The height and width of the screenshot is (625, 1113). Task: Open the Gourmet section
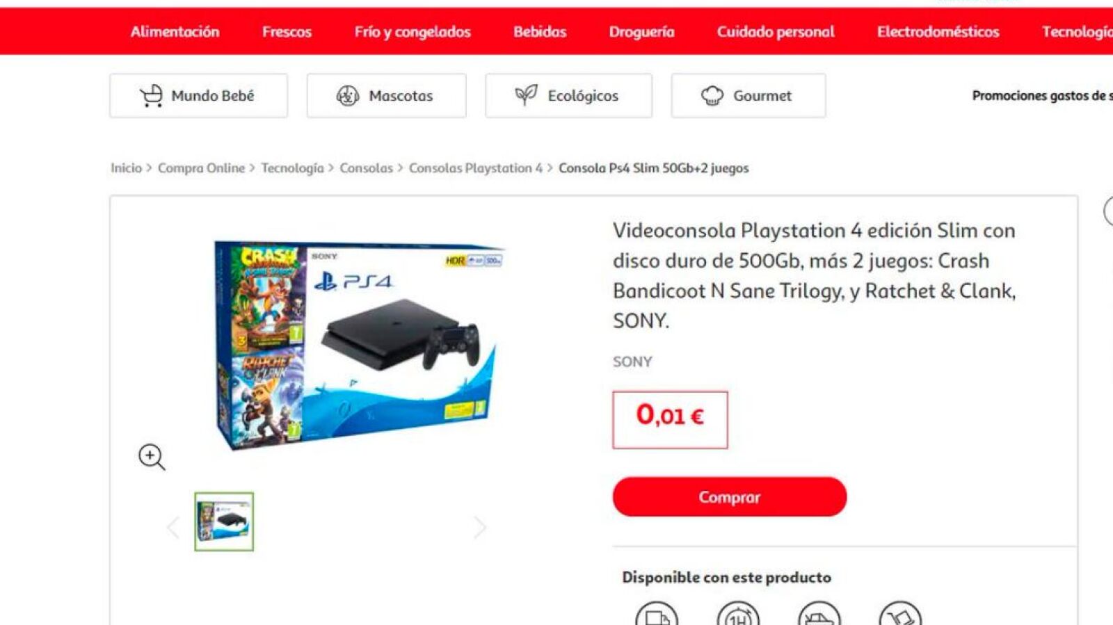(x=748, y=96)
